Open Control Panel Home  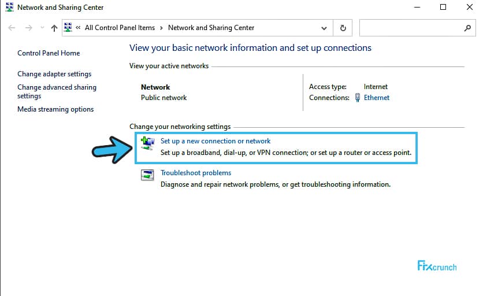[x=49, y=53]
